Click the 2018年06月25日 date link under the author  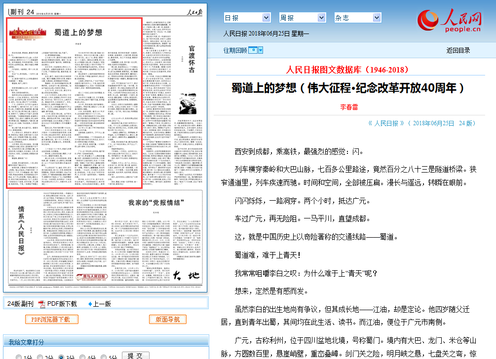point(433,123)
